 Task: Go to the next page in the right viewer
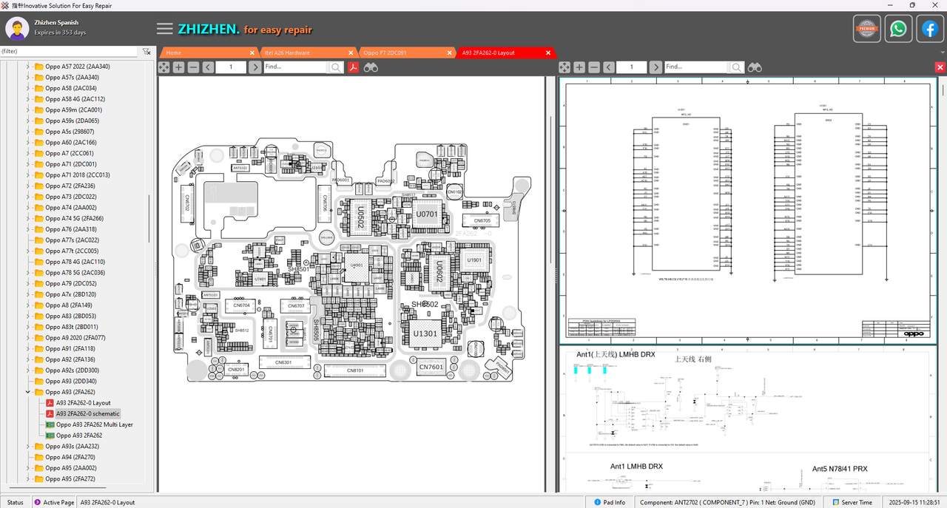(x=656, y=67)
